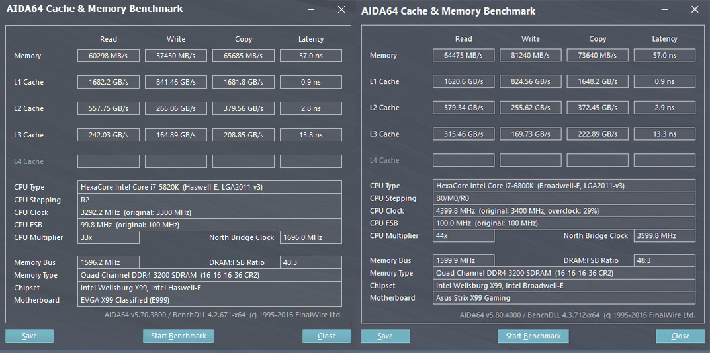Click the Memory Write cell showing 81240 MB/s

pos(531,56)
